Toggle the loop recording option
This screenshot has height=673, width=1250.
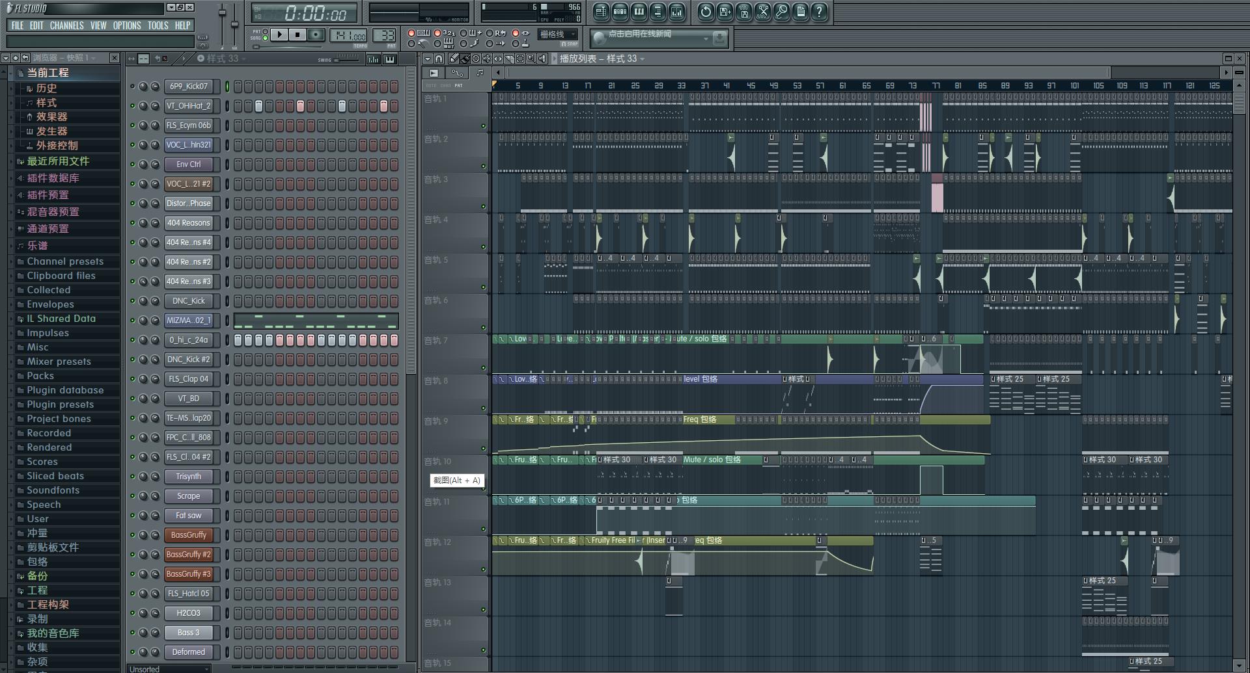pos(497,33)
